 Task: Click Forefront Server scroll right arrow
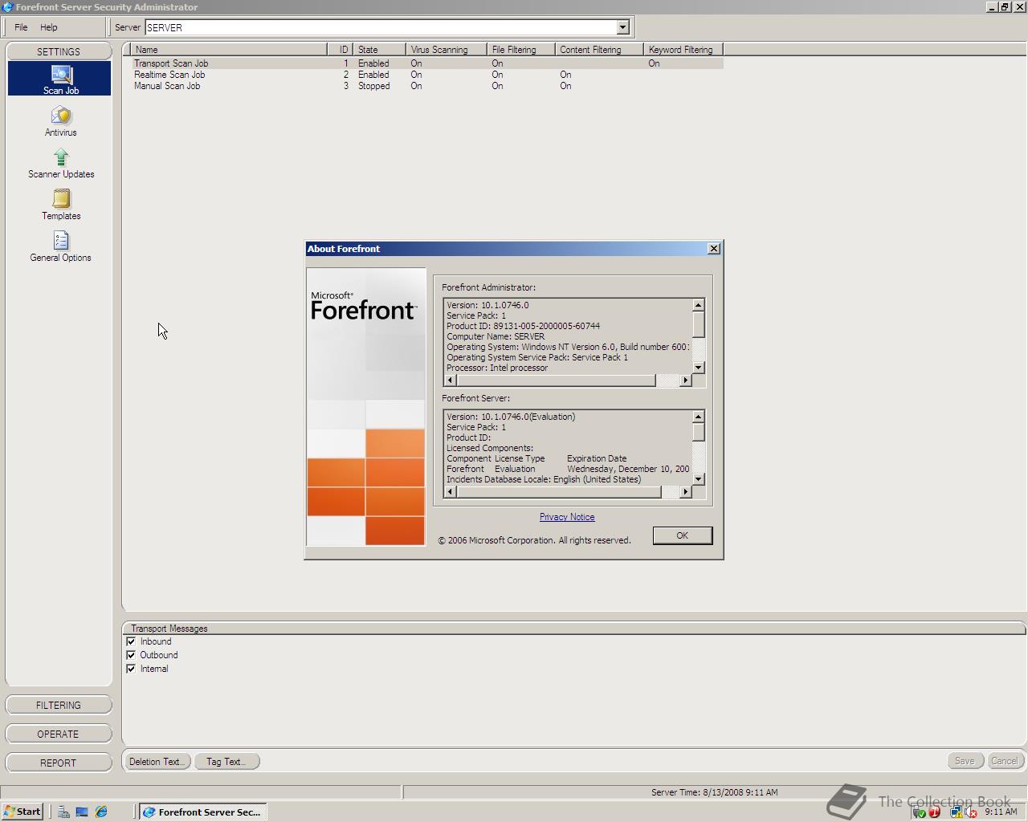click(x=685, y=492)
